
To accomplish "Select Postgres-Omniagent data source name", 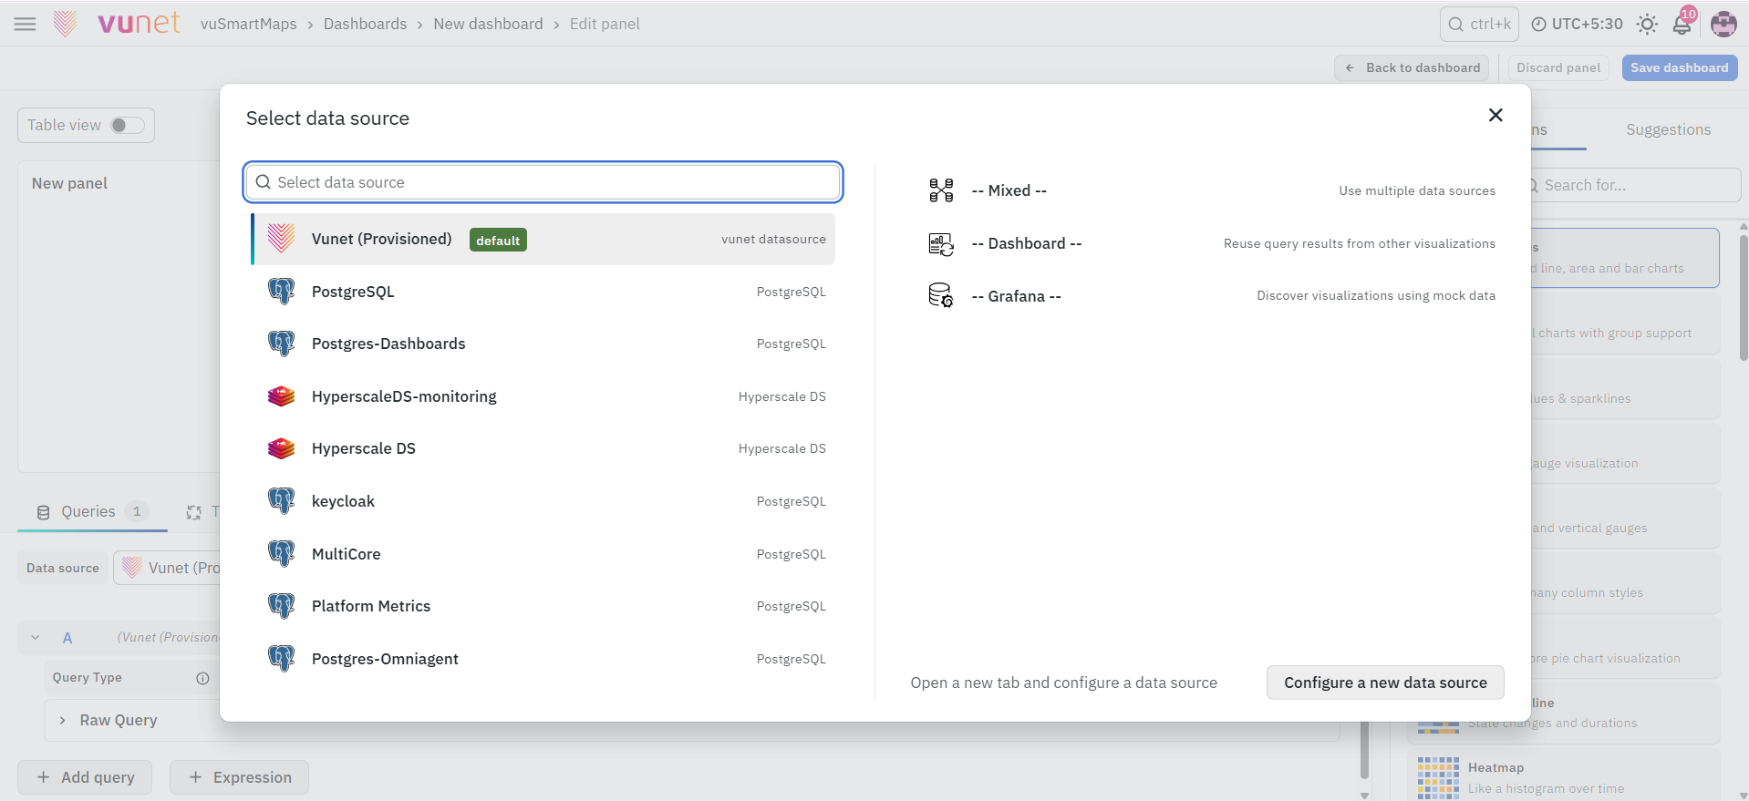I will click(385, 659).
